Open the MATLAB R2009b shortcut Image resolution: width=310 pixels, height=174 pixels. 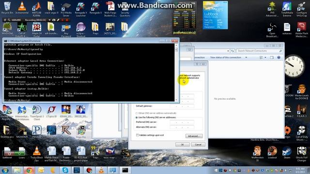(x=36, y=9)
